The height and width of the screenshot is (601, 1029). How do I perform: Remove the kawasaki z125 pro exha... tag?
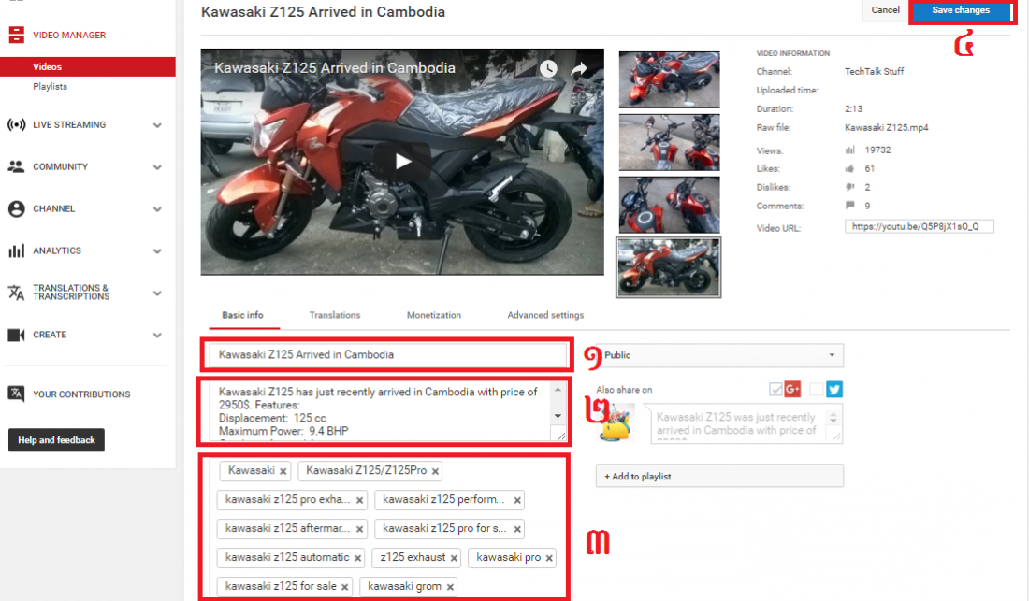click(x=359, y=500)
